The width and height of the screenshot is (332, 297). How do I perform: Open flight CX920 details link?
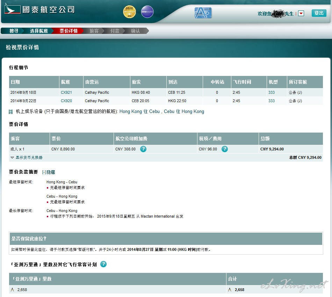[x=66, y=101]
